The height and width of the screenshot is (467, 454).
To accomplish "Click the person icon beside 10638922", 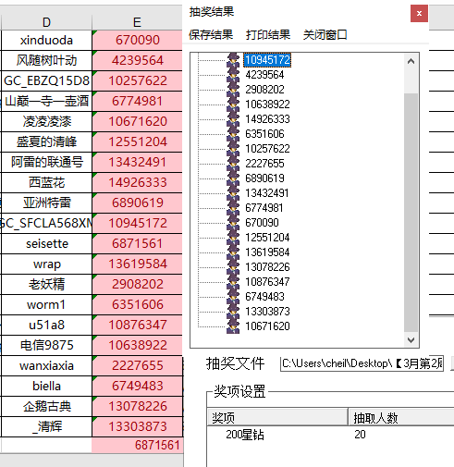I will (233, 104).
